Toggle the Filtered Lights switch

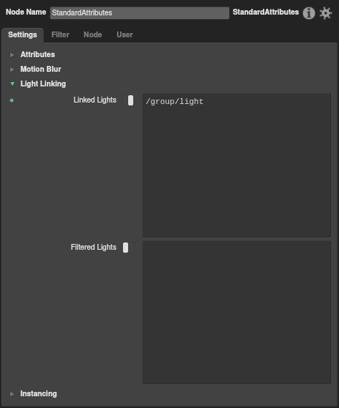pyautogui.click(x=128, y=248)
